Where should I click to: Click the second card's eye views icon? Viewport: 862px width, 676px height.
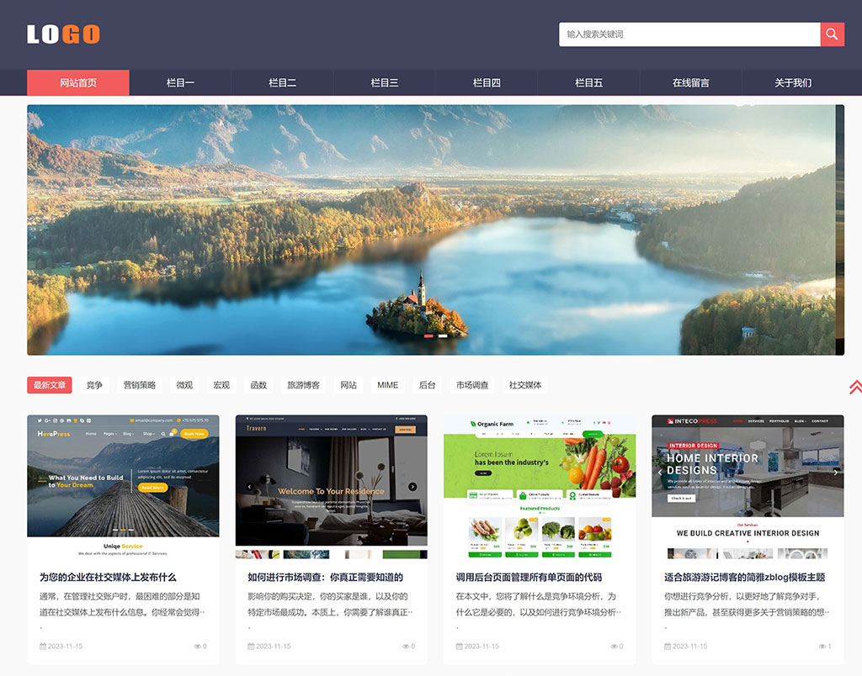pos(406,647)
